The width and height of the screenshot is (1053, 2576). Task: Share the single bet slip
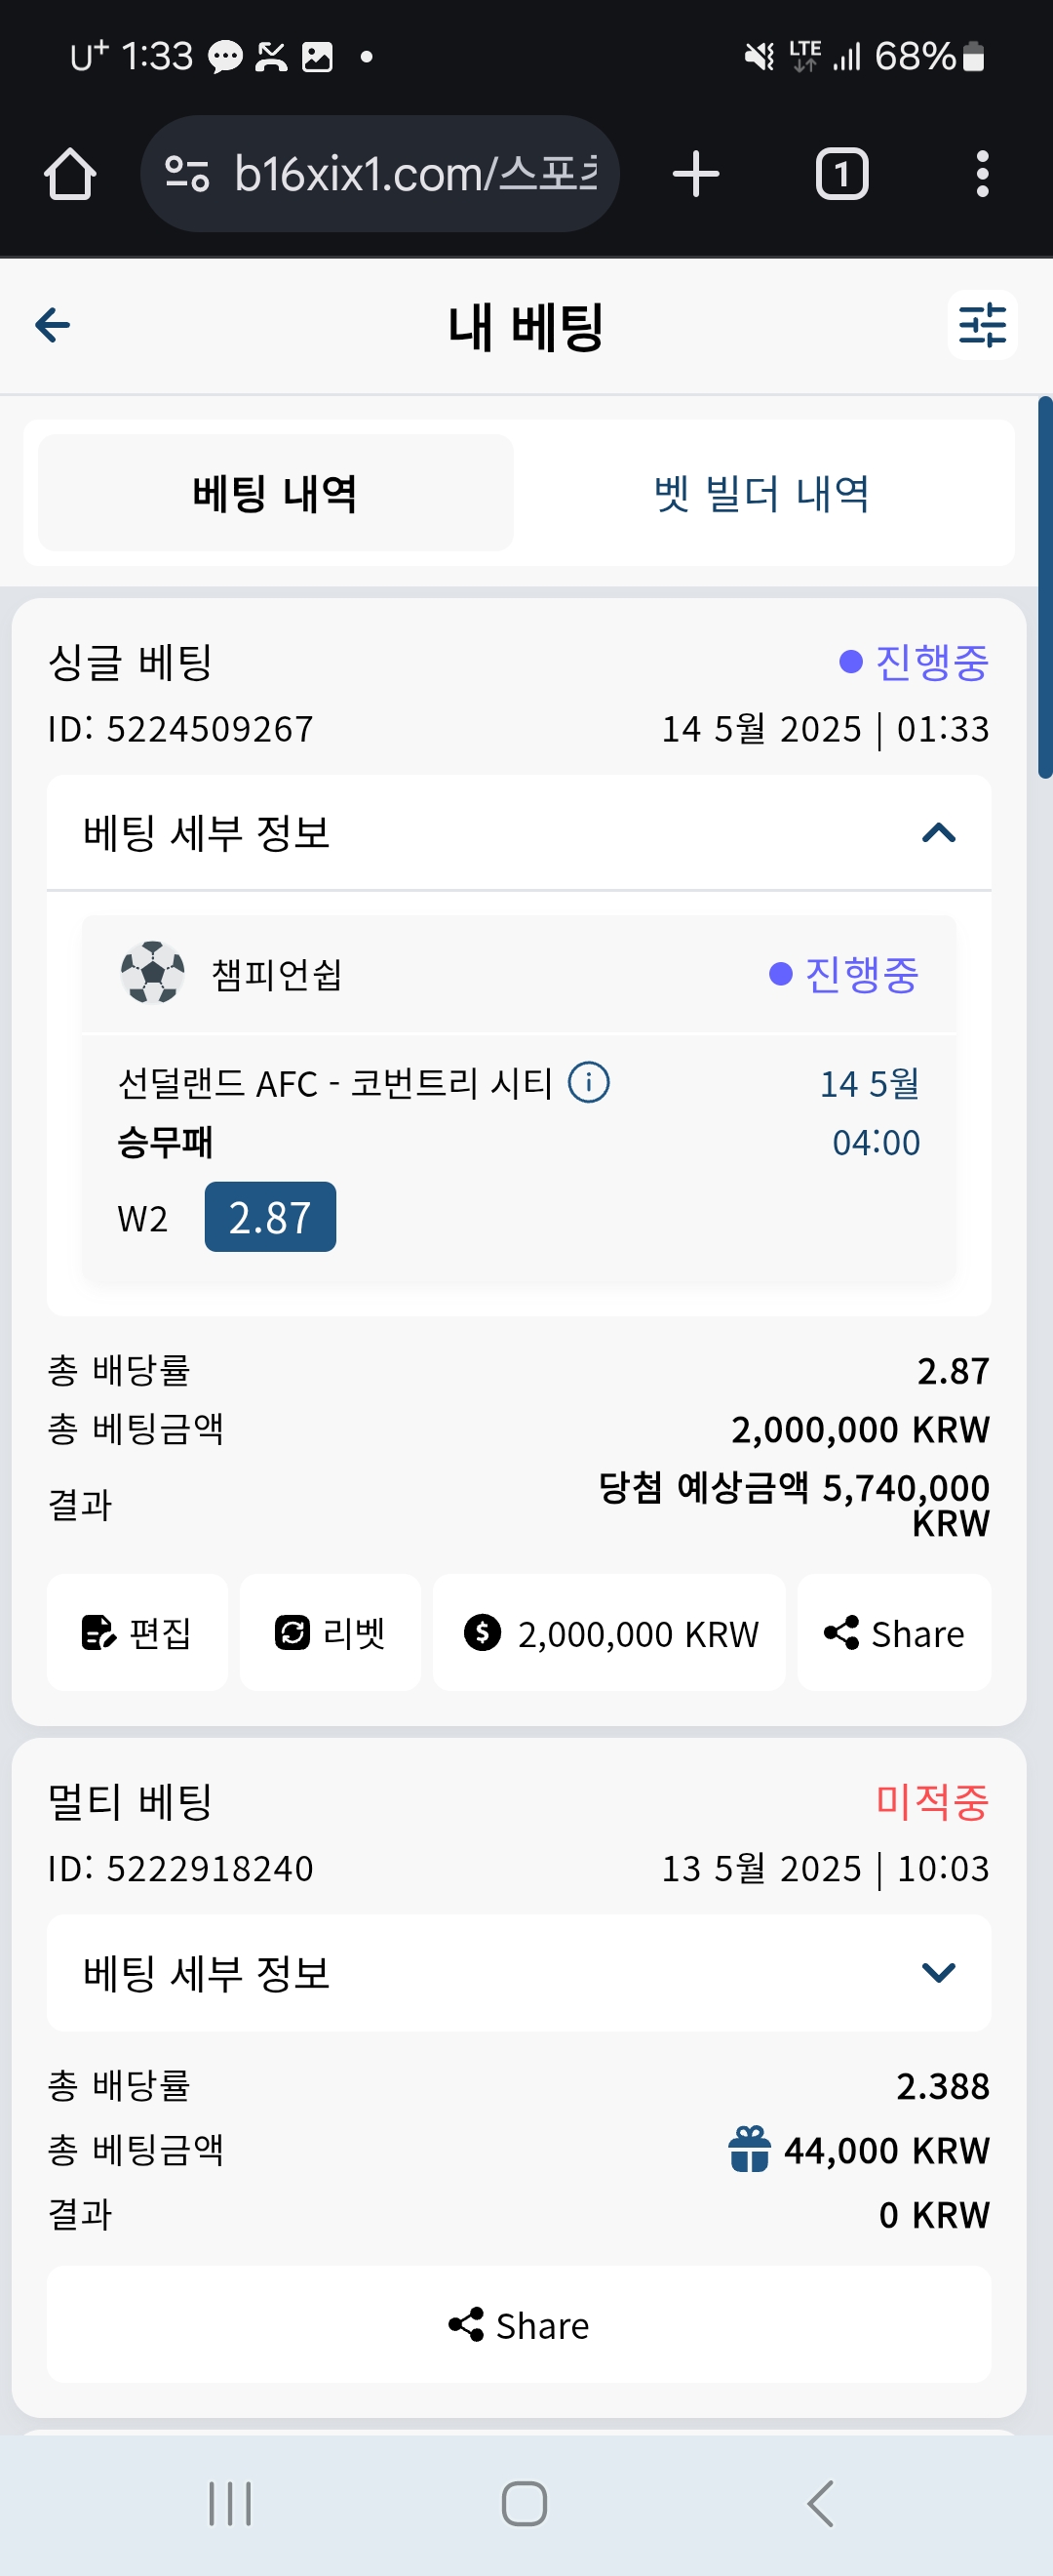[894, 1632]
